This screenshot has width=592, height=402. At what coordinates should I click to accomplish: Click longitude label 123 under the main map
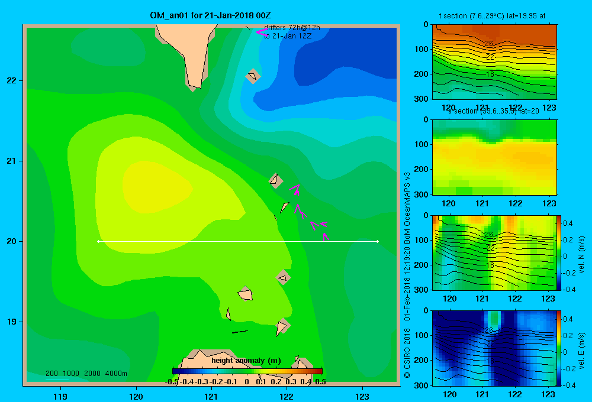click(x=362, y=396)
